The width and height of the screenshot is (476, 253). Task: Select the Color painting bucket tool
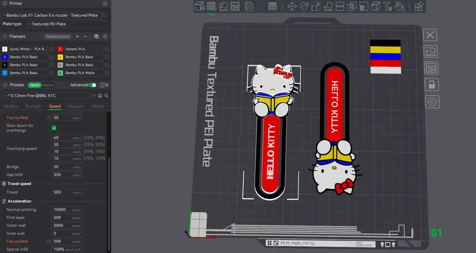click(399, 6)
